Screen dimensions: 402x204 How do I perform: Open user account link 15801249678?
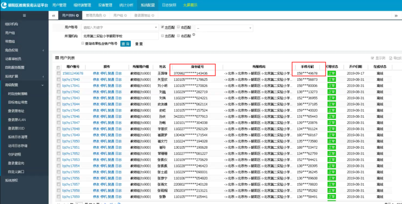73,73
